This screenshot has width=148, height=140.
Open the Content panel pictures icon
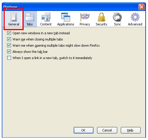point(46,17)
